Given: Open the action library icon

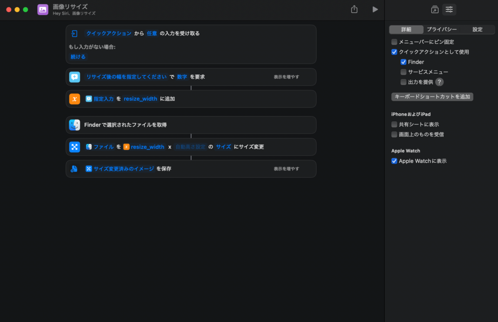Looking at the screenshot, I should click(435, 9).
